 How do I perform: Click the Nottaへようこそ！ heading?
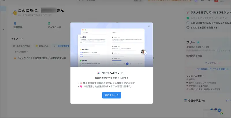pyautogui.click(x=114, y=73)
